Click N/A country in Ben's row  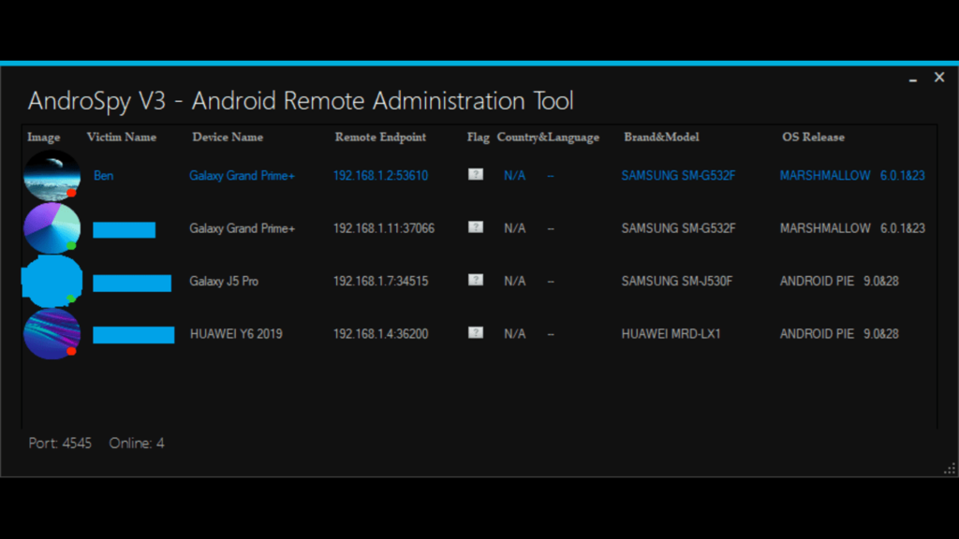tap(514, 176)
